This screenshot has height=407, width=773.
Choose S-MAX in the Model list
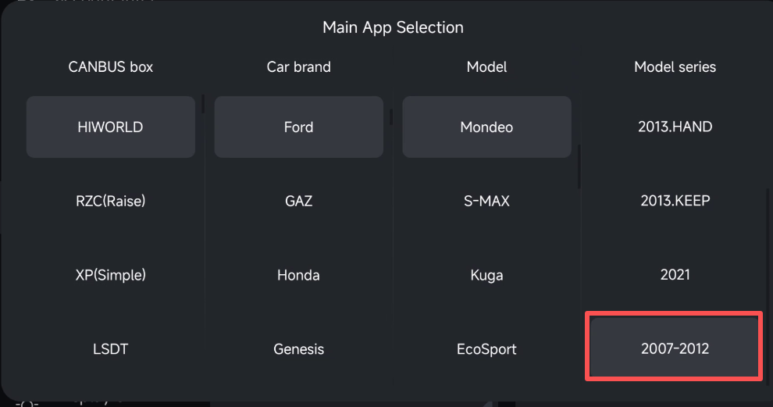tap(486, 201)
